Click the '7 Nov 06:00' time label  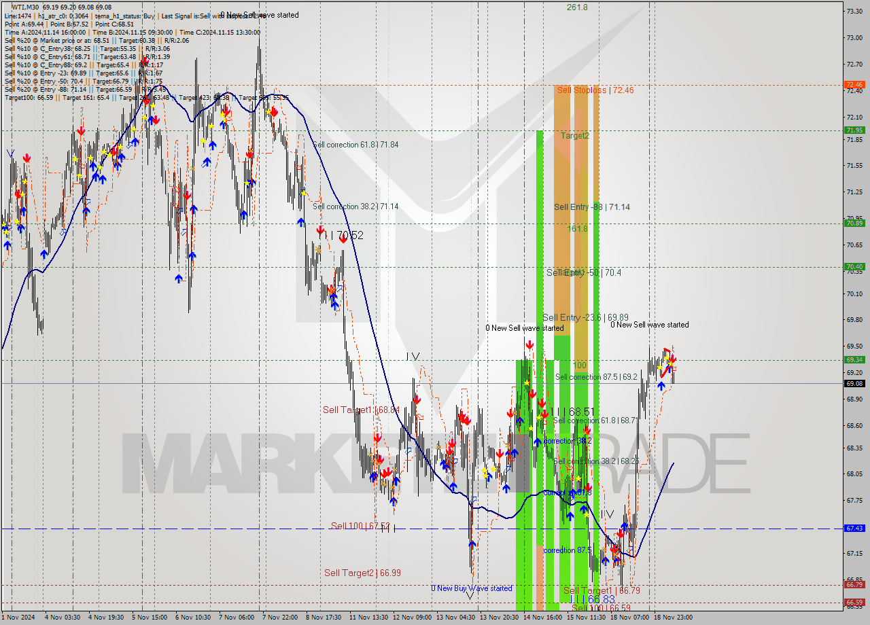point(236,618)
